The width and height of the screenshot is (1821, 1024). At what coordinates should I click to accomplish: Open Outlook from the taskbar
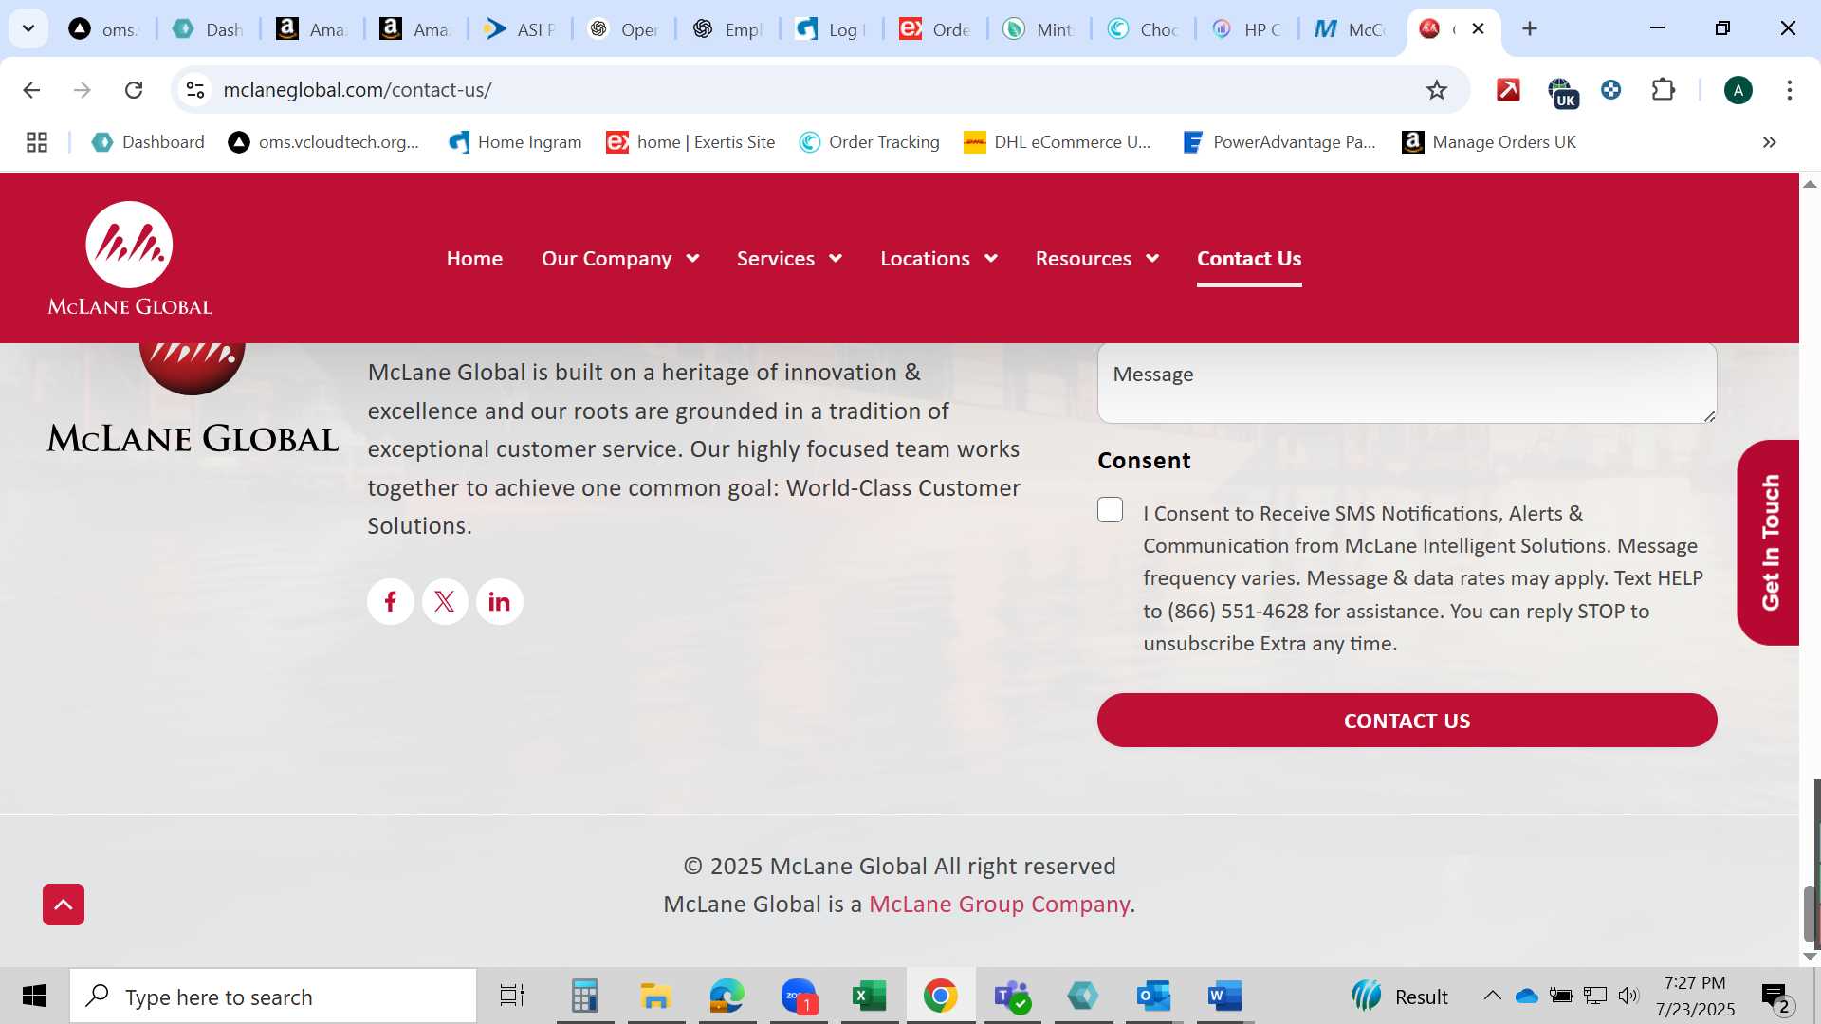pyautogui.click(x=1154, y=997)
